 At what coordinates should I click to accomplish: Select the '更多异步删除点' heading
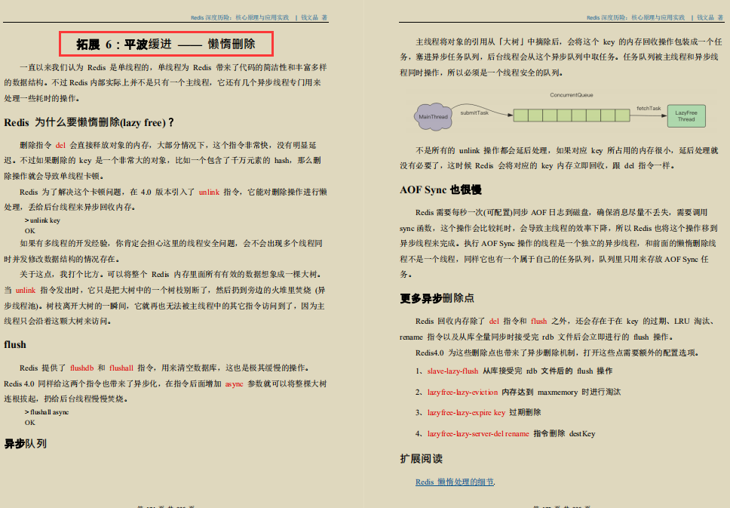click(437, 298)
